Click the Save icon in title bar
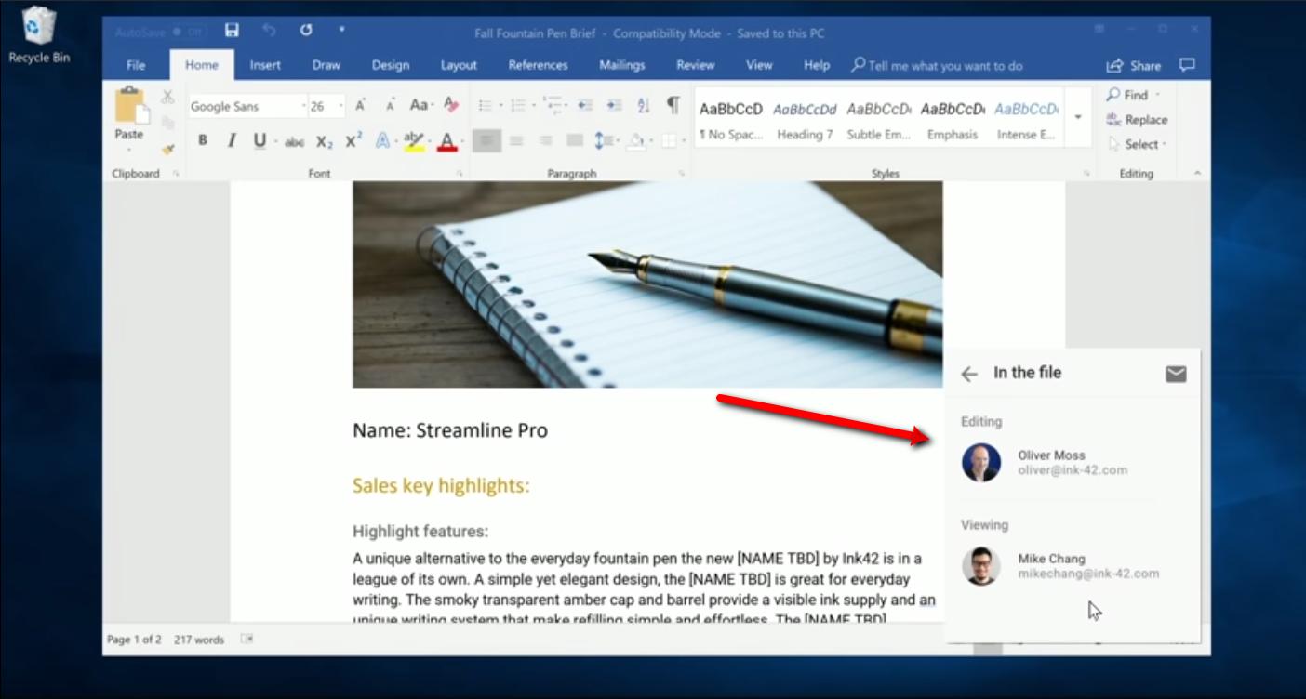This screenshot has width=1306, height=699. [232, 31]
